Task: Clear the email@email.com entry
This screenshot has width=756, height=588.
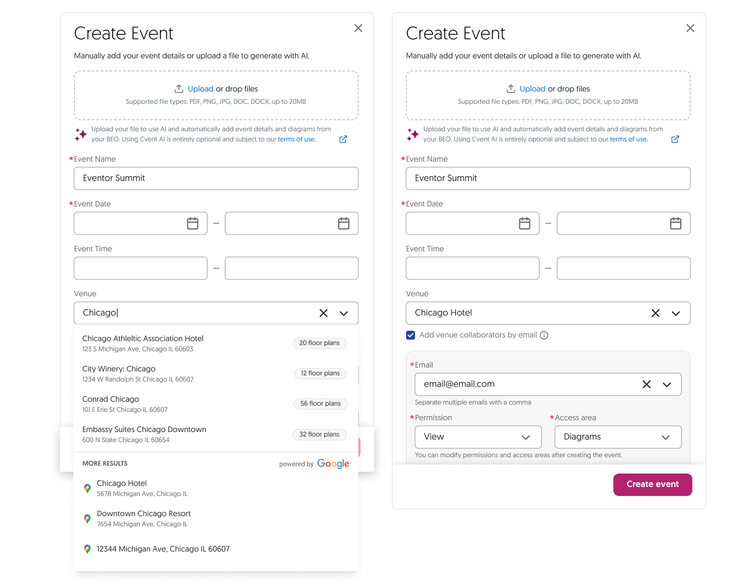Action: point(647,384)
